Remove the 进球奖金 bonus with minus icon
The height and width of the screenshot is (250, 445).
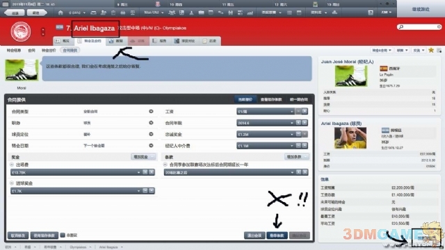[x=12, y=183]
